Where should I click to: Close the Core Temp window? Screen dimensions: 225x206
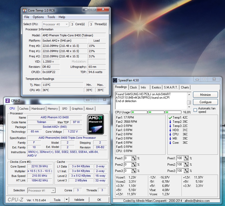click(x=103, y=9)
